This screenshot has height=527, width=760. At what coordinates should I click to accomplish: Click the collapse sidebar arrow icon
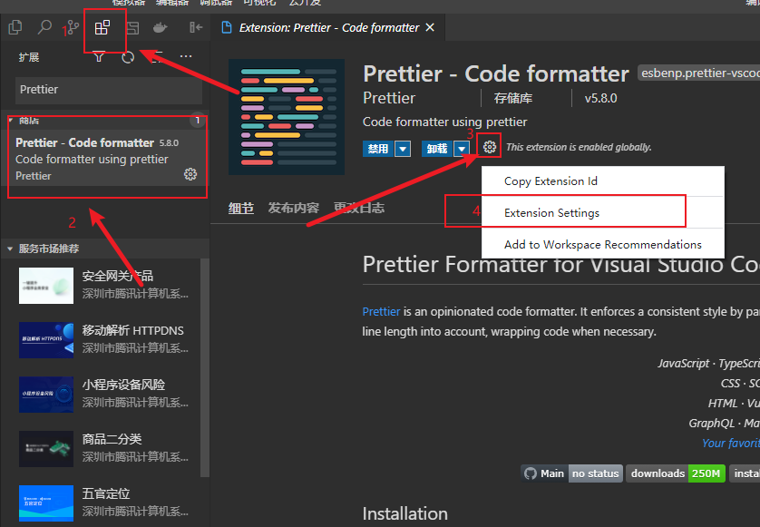click(x=196, y=27)
